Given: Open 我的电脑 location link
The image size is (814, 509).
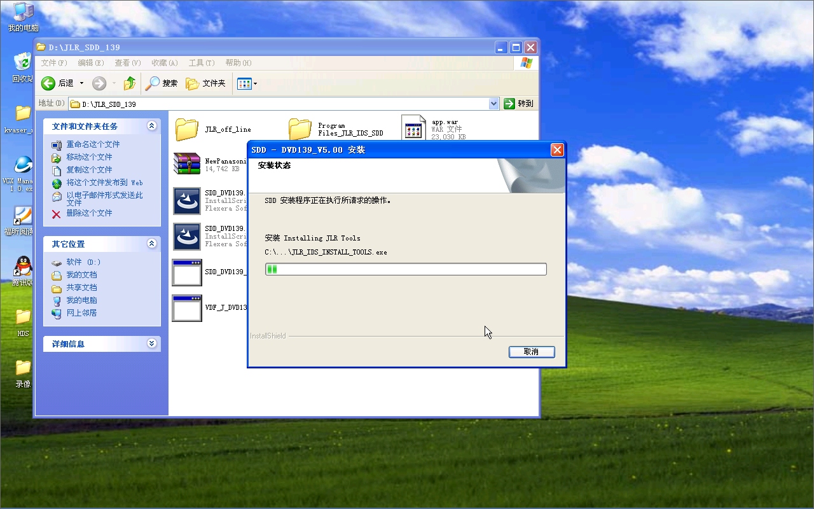Looking at the screenshot, I should [x=81, y=300].
